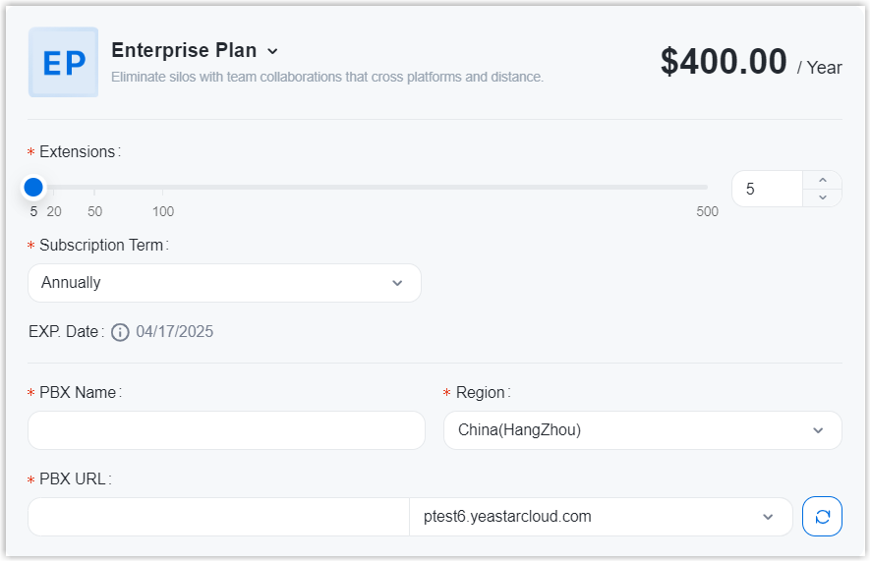The width and height of the screenshot is (871, 562).
Task: Open the ptest6.yeastarcloud.com domain dropdown
Action: click(601, 517)
